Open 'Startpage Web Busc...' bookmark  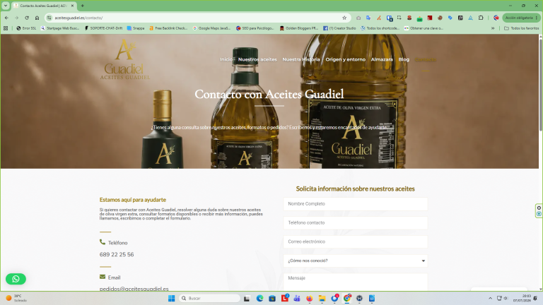pyautogui.click(x=60, y=28)
